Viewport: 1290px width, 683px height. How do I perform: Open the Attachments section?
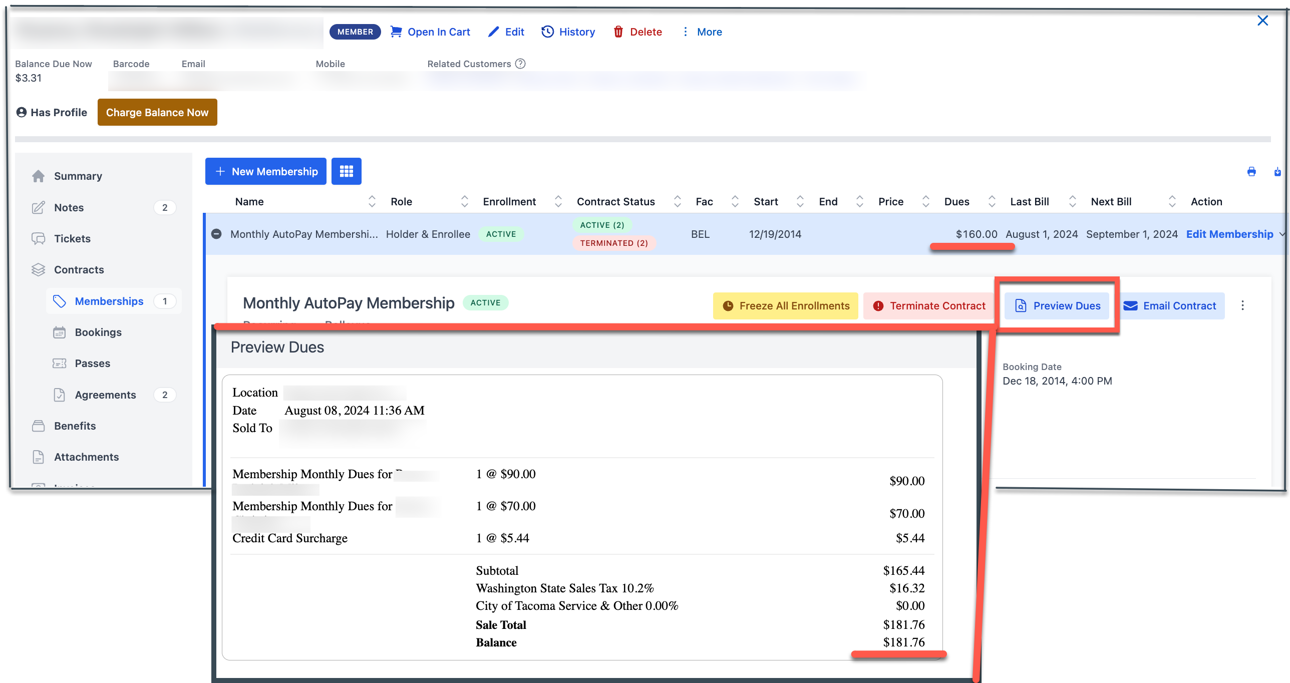click(86, 457)
